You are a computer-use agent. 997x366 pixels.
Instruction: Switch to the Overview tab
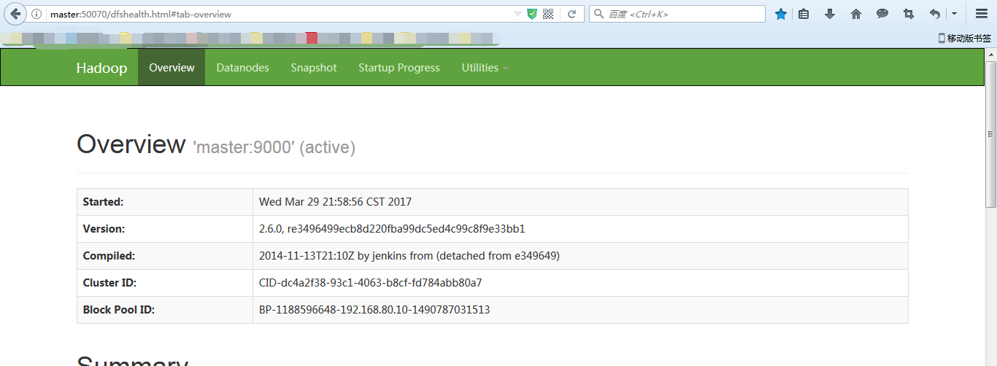click(172, 68)
